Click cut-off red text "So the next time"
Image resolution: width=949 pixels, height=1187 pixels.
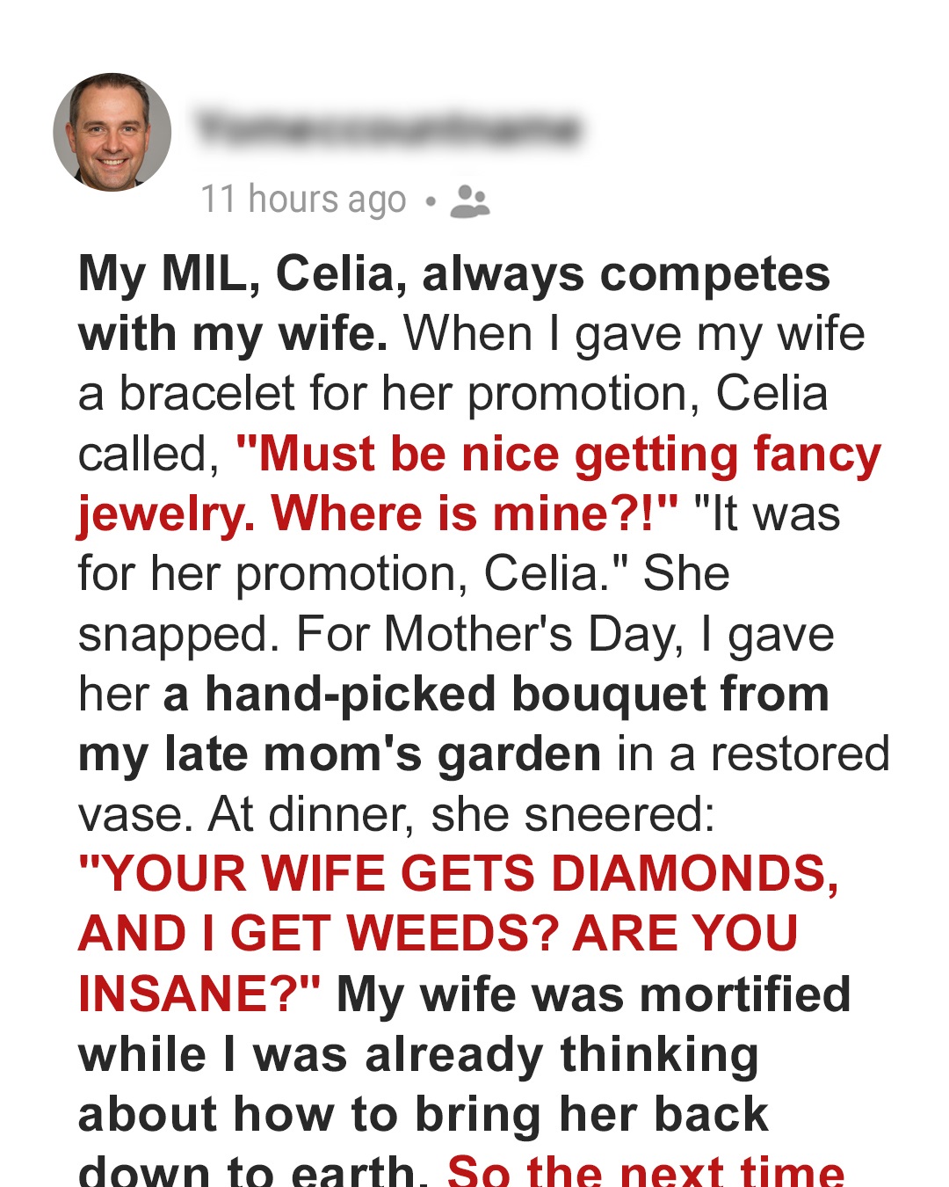point(646,1170)
